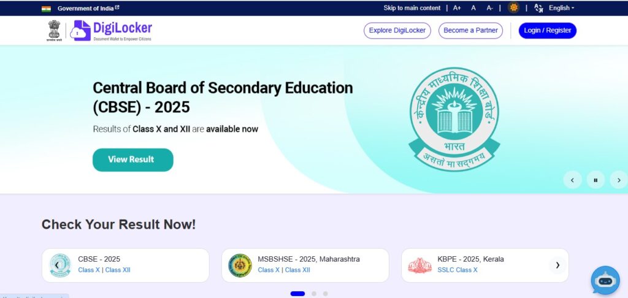628x298 pixels.
Task: Select the second carousel indicator dot
Action: point(314,294)
